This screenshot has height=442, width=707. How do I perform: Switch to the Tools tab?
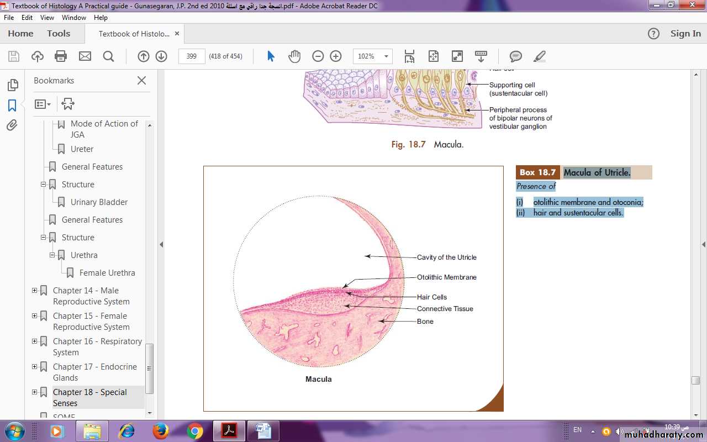tap(59, 33)
